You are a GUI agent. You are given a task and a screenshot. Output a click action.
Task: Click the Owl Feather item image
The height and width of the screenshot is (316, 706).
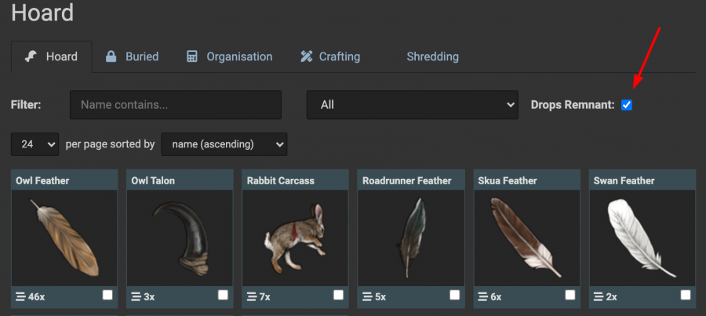click(64, 237)
